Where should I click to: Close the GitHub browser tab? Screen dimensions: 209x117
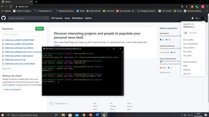pyautogui.click(x=31, y=2)
